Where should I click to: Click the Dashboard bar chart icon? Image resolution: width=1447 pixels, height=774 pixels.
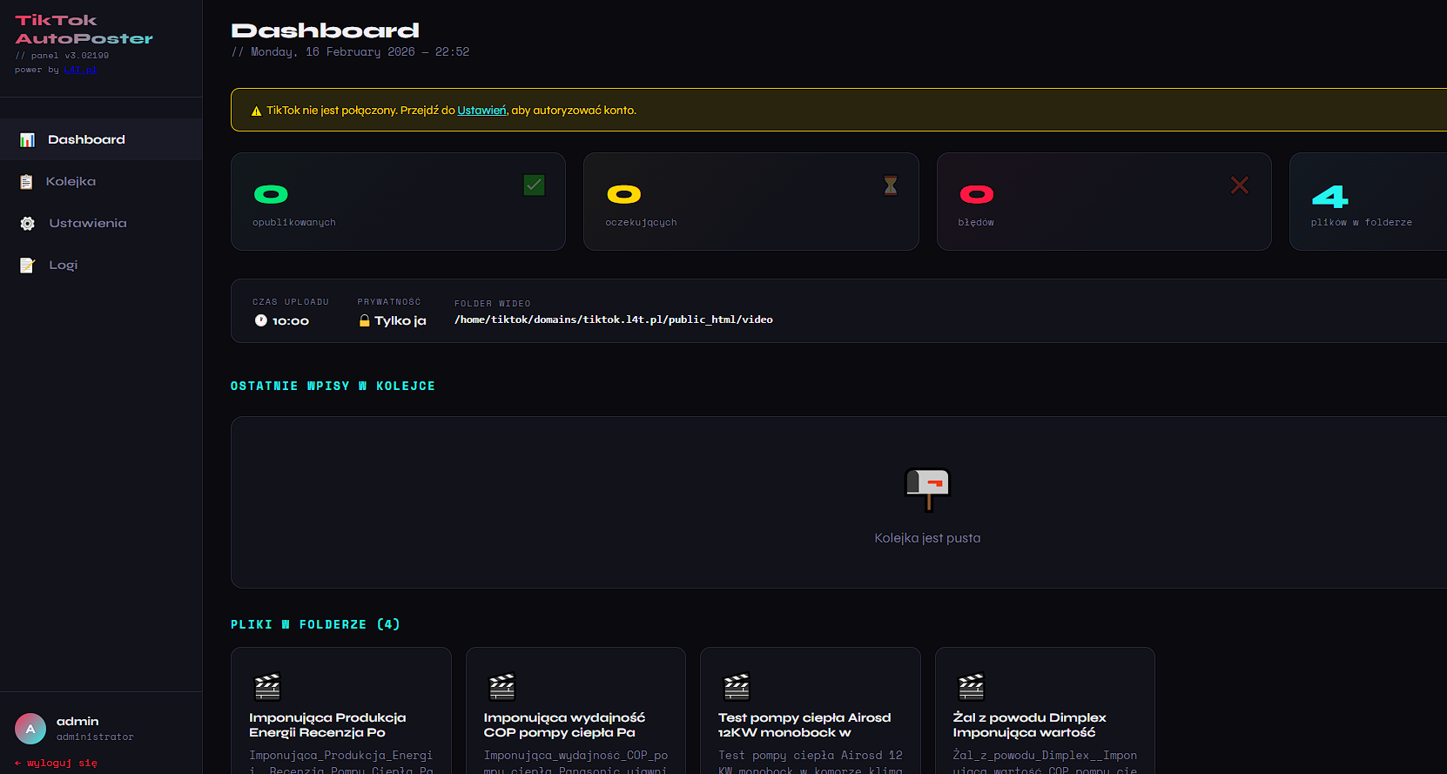[27, 140]
